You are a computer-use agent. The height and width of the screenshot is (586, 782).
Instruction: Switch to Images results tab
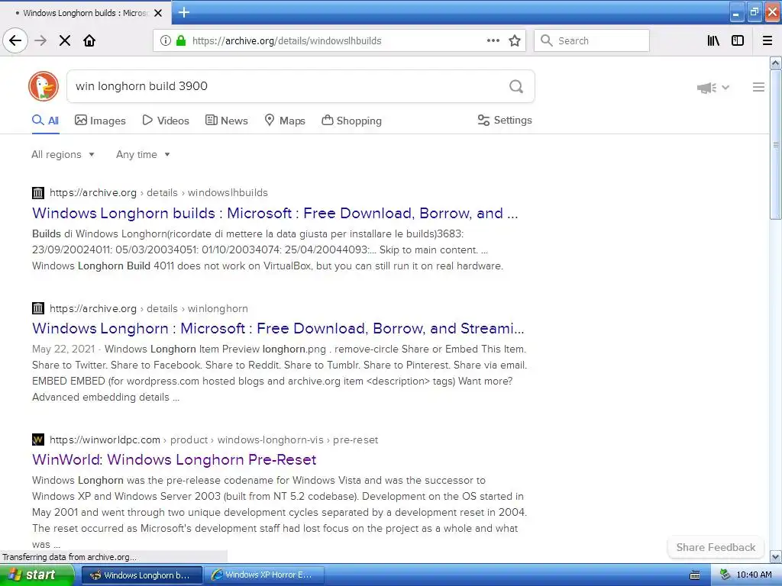pos(100,121)
